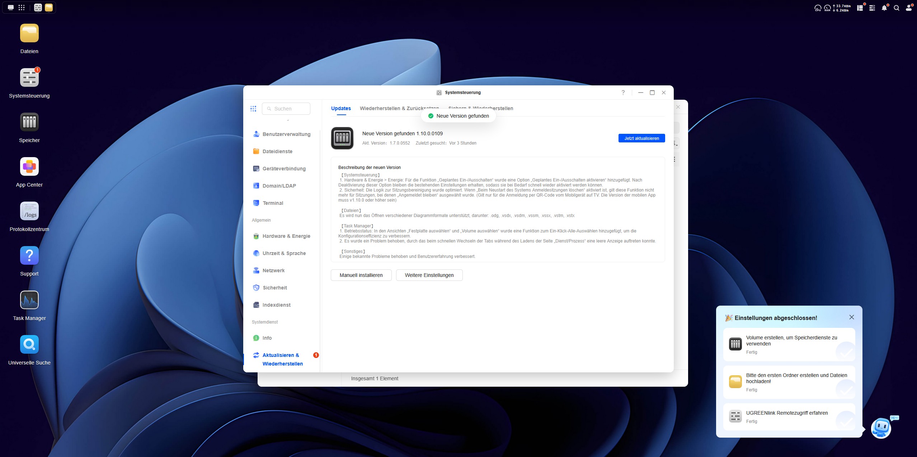The image size is (917, 457).
Task: Close the Einstellungen abgeschlossen popup
Action: click(852, 317)
